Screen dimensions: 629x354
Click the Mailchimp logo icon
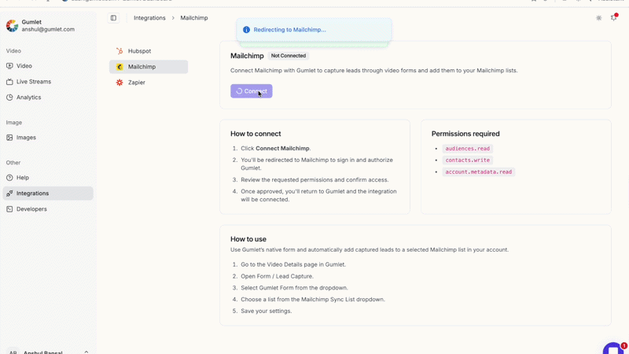coord(120,67)
